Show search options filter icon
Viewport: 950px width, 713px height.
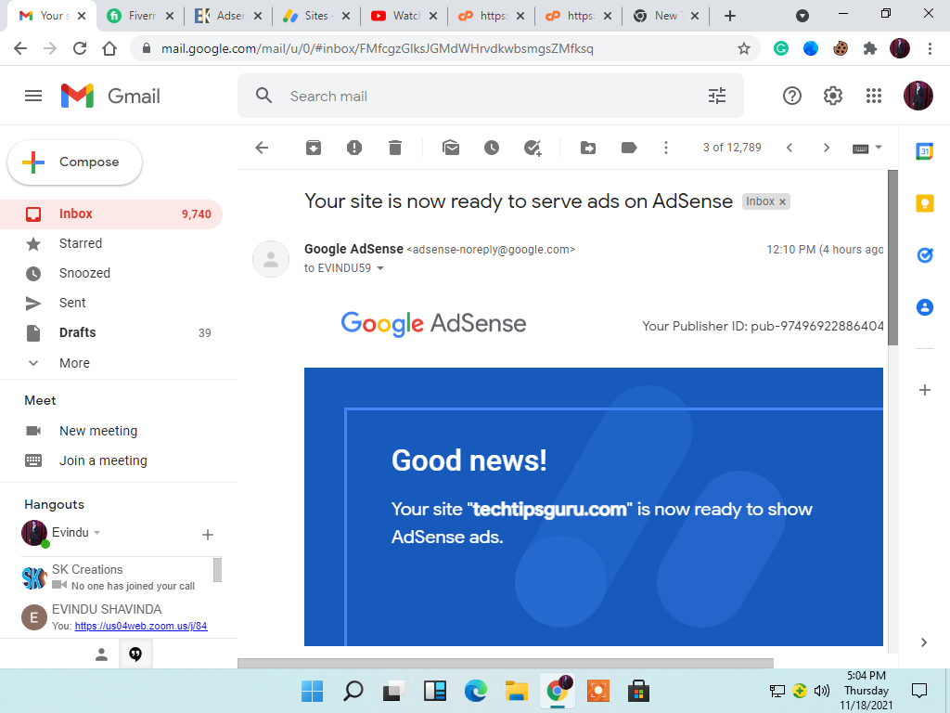[x=717, y=96]
